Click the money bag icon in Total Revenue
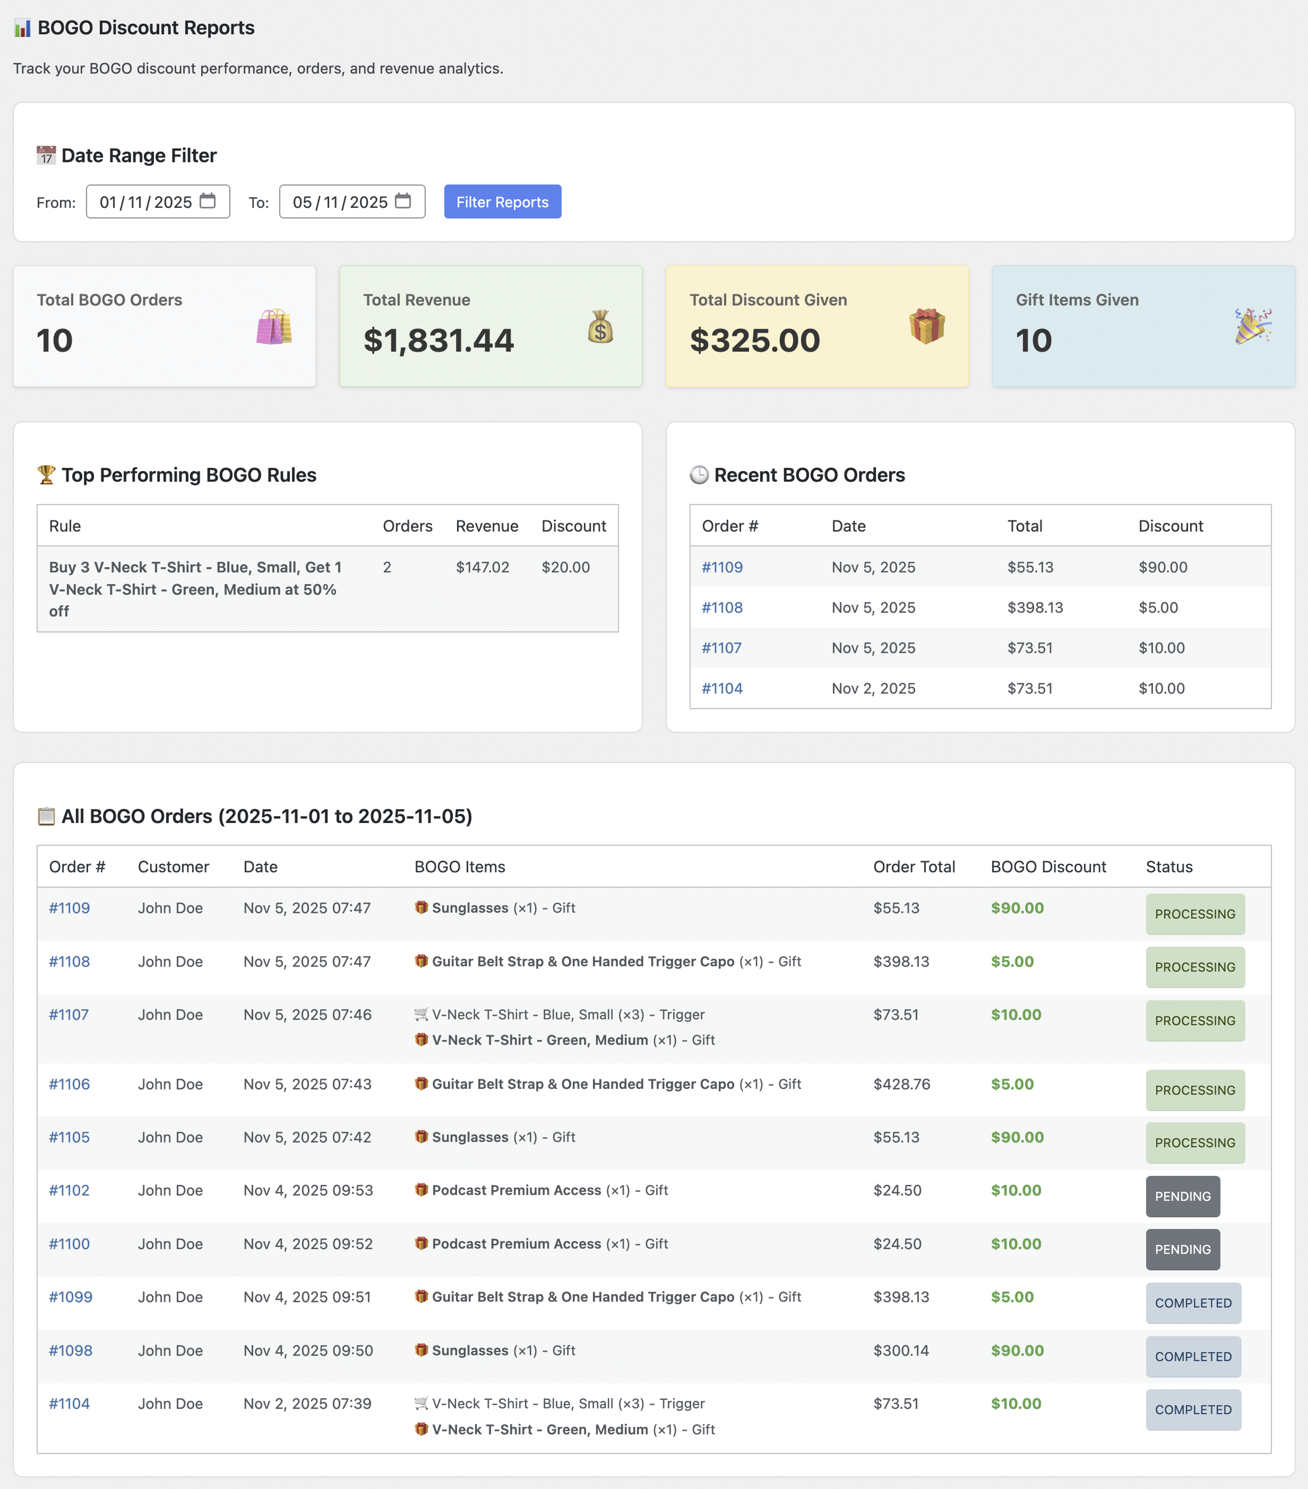The height and width of the screenshot is (1489, 1308). (600, 327)
